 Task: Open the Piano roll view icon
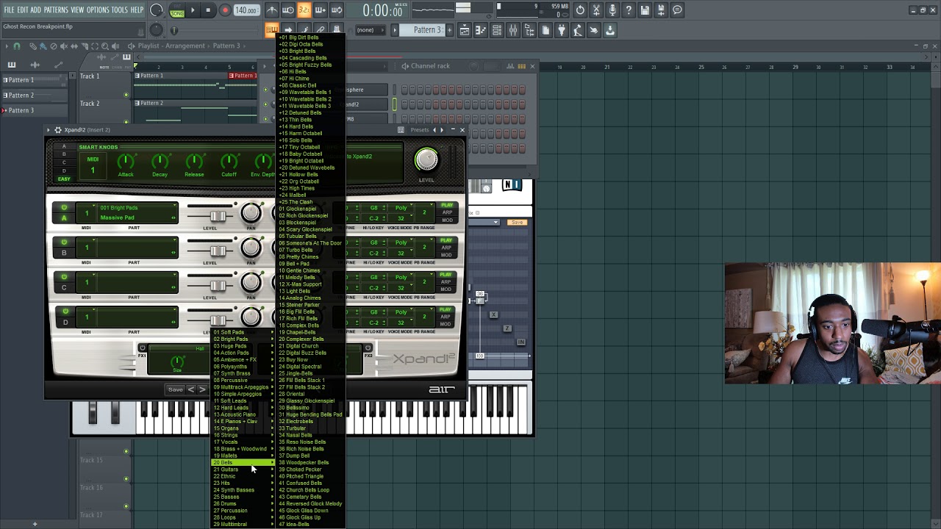tap(481, 30)
